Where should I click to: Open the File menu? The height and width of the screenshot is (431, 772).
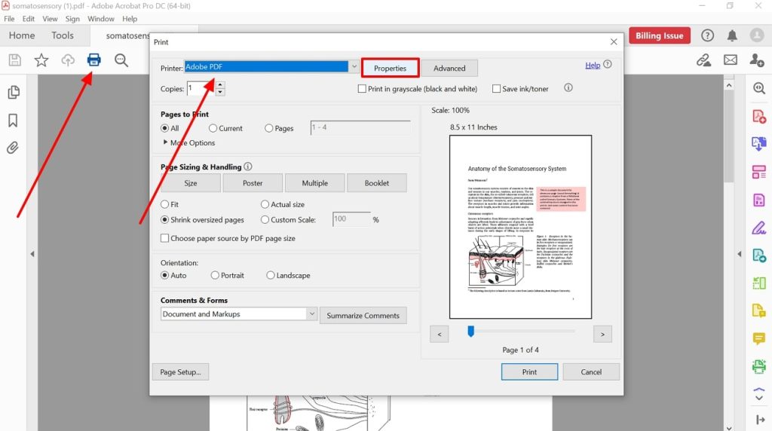pos(9,19)
